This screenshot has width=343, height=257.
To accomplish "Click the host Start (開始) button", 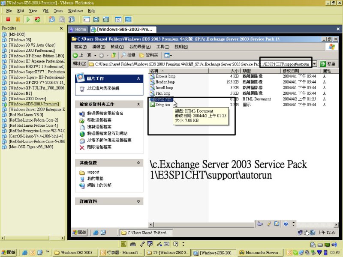I will coord(9,252).
